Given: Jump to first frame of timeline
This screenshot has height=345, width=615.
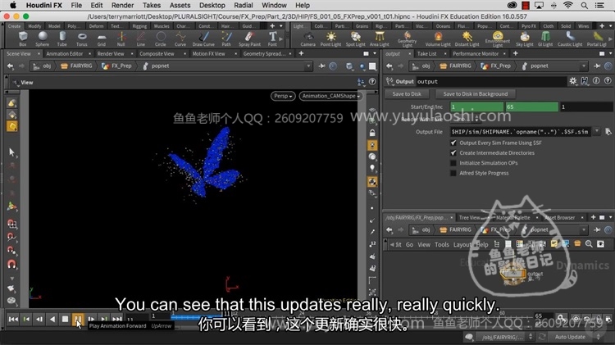Looking at the screenshot, I should pyautogui.click(x=13, y=319).
